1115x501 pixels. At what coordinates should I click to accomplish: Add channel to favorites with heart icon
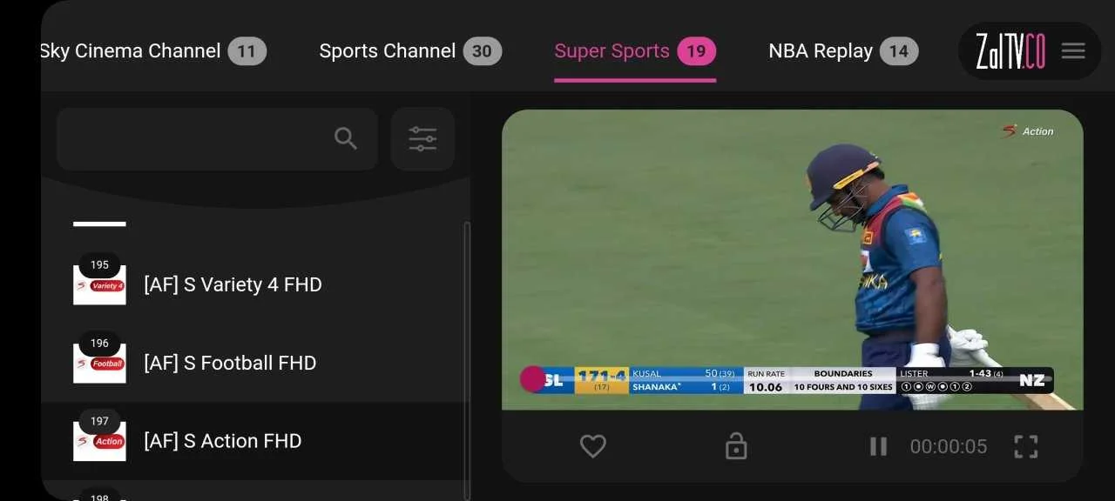click(593, 446)
